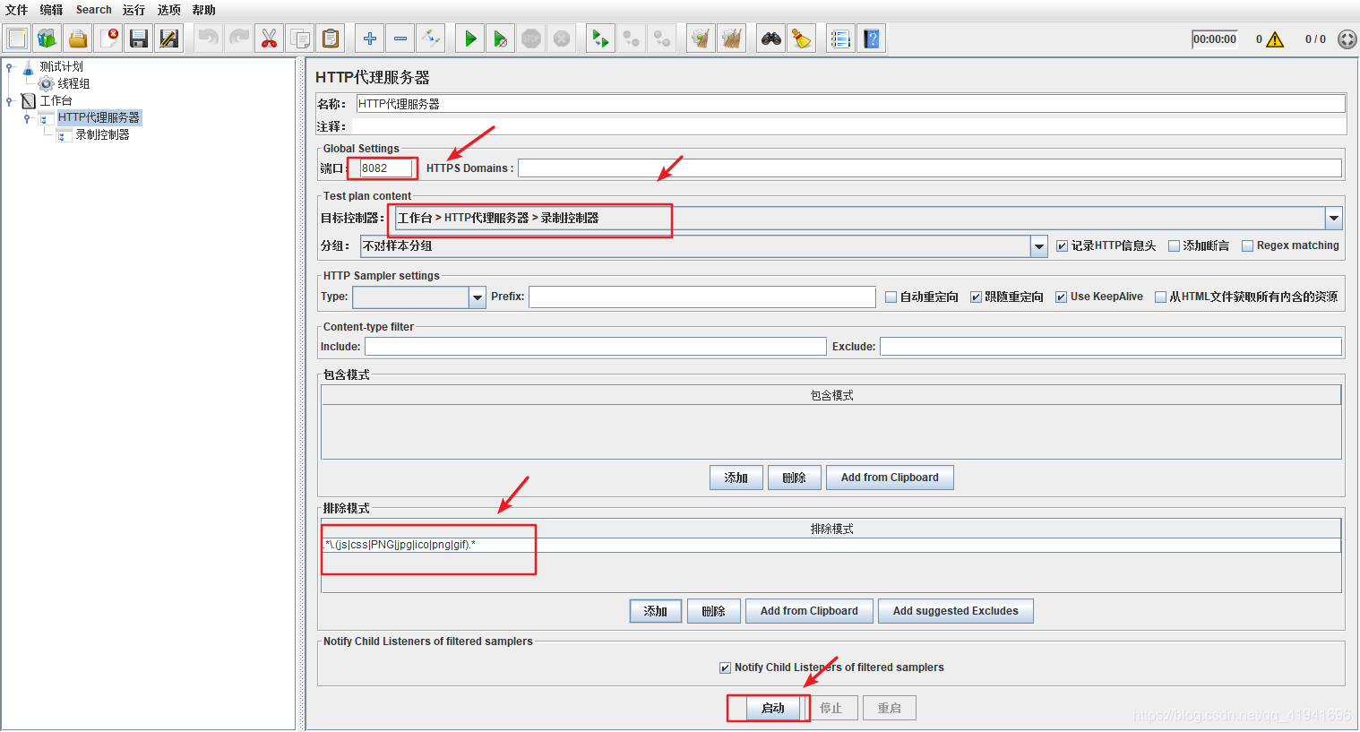Click the 启动 button
Screen dimensions: 1360x732
(772, 708)
